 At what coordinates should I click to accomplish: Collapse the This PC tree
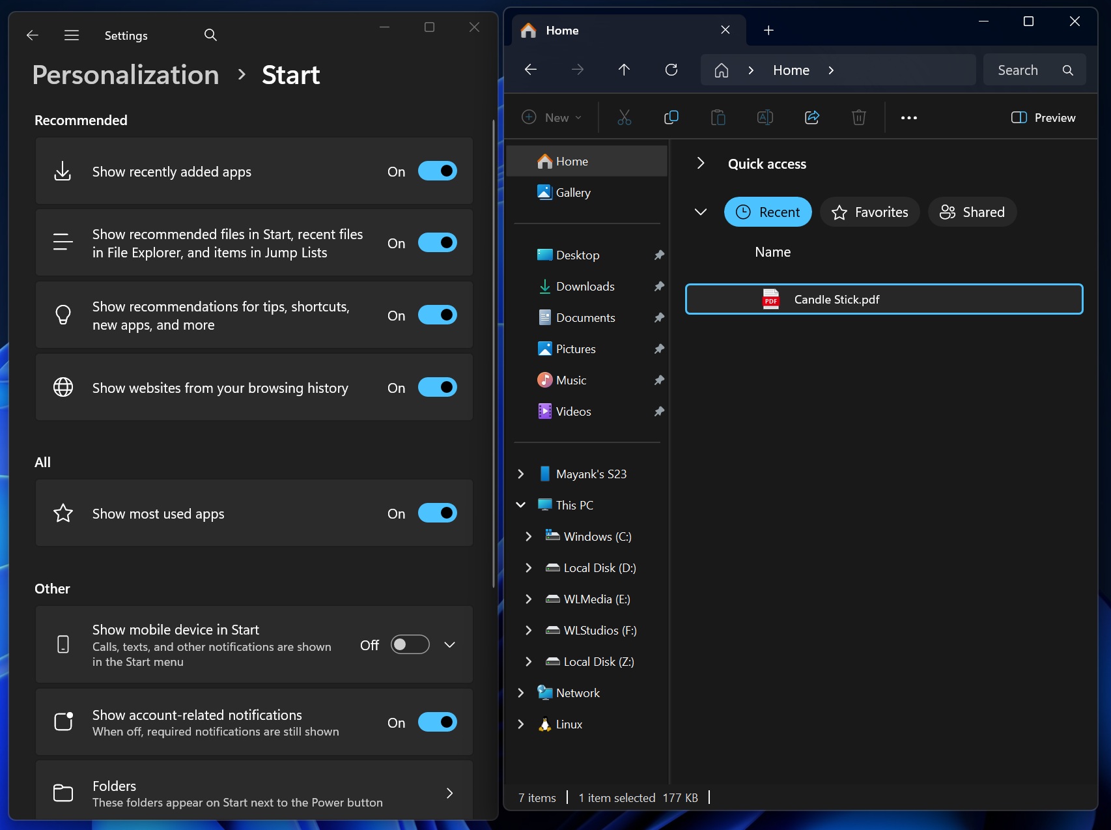pyautogui.click(x=520, y=504)
